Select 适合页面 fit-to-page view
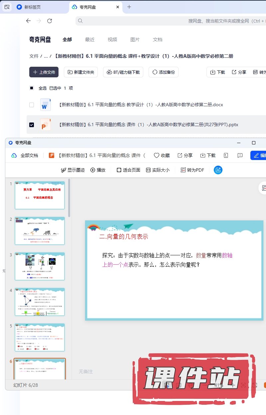266x415 pixels. pos(119,170)
